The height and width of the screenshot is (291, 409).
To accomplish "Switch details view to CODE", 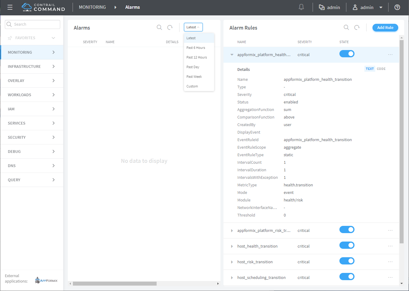I will pos(381,69).
